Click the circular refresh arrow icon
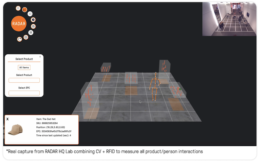This screenshot has width=260, height=161. tap(19, 39)
